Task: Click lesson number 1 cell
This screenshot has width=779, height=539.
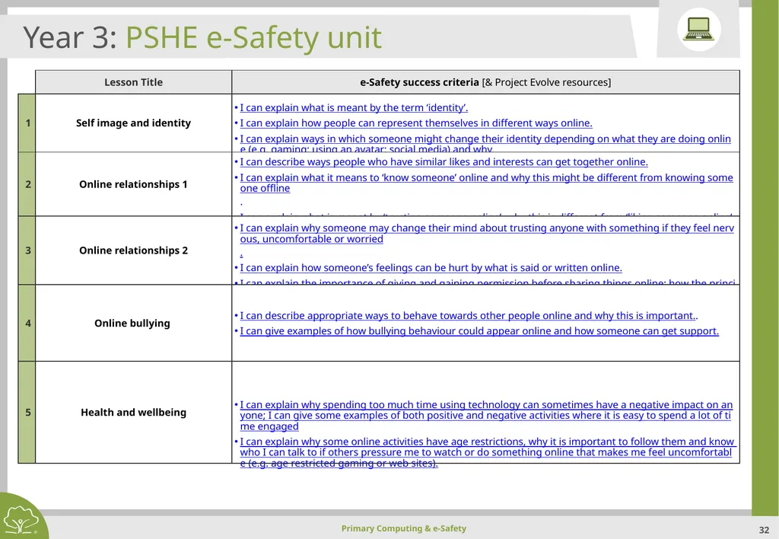Action: pyautogui.click(x=27, y=123)
